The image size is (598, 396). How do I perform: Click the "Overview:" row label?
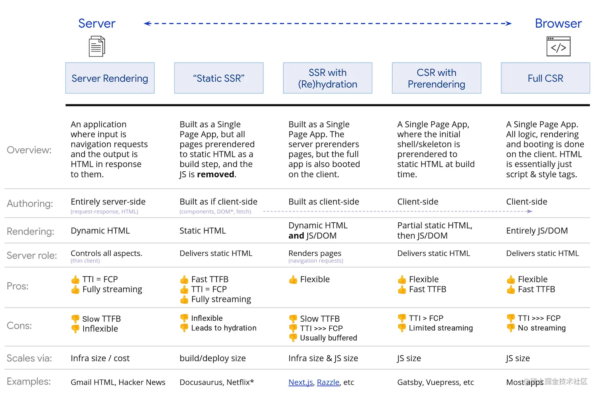click(x=29, y=150)
